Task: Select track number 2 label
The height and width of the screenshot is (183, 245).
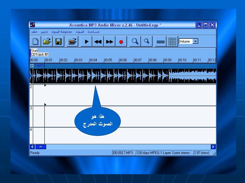Action: click(31, 87)
